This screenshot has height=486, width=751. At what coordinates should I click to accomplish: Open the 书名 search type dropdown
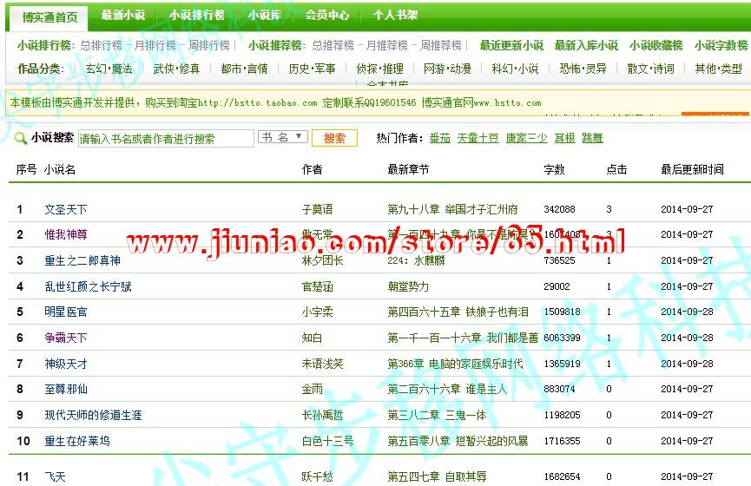pyautogui.click(x=282, y=137)
